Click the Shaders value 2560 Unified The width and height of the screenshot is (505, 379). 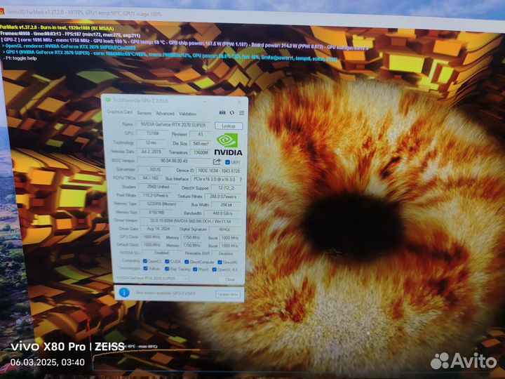coord(158,187)
